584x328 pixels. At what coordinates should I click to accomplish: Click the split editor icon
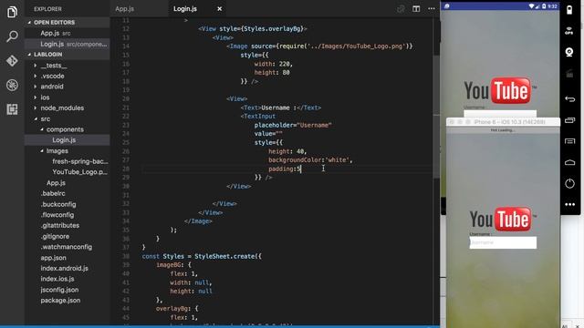pos(416,8)
